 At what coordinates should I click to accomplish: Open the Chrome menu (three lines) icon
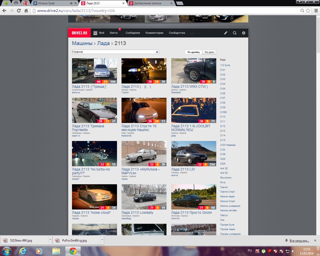click(x=316, y=11)
